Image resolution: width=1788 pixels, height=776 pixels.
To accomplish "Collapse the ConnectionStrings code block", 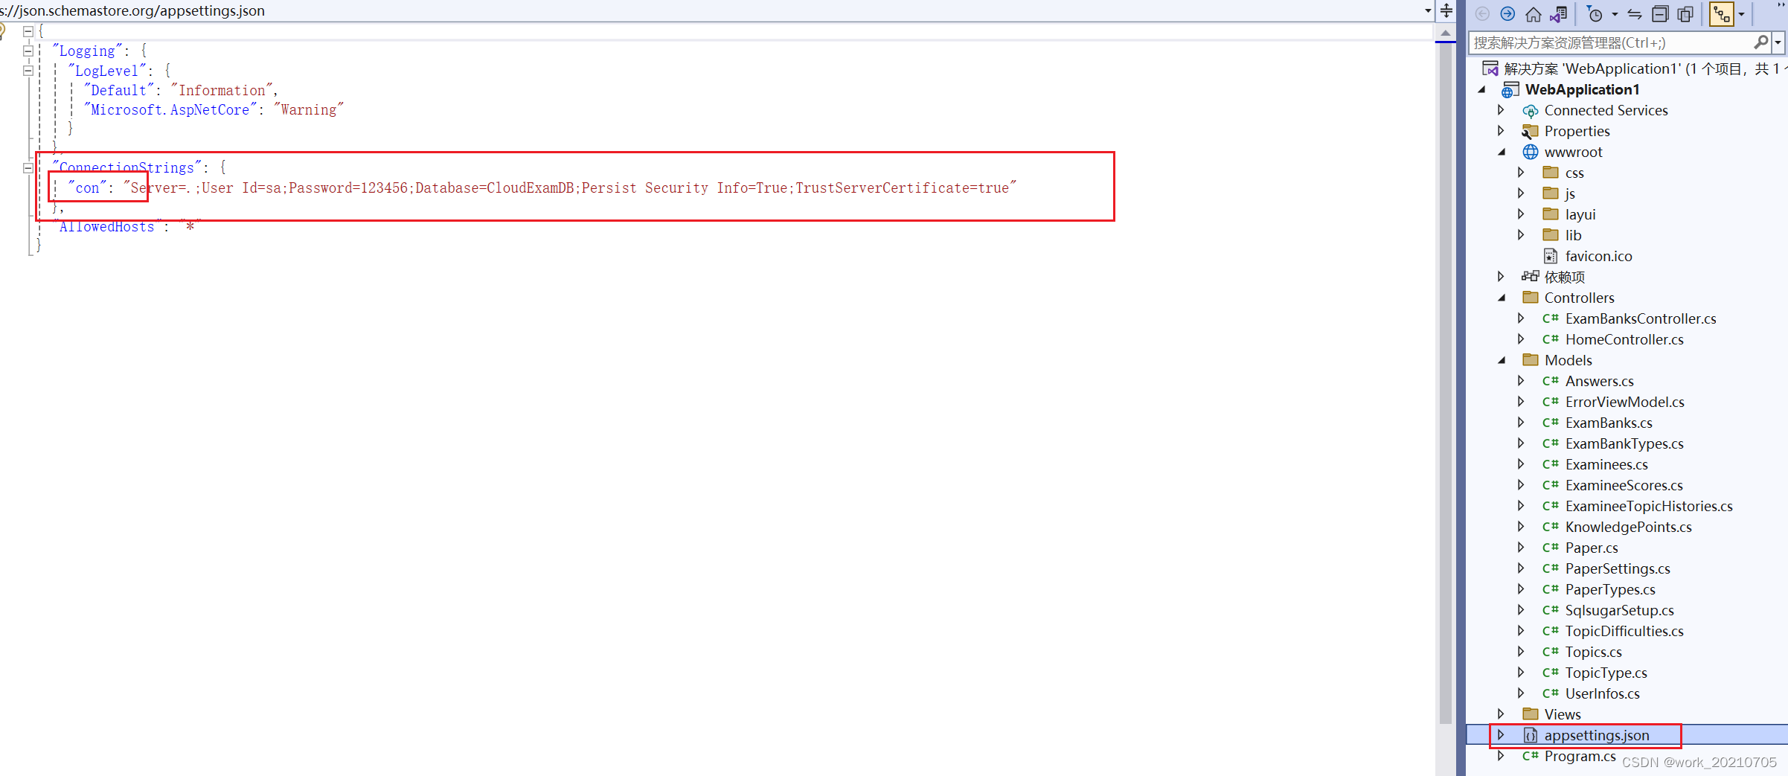I will (28, 167).
